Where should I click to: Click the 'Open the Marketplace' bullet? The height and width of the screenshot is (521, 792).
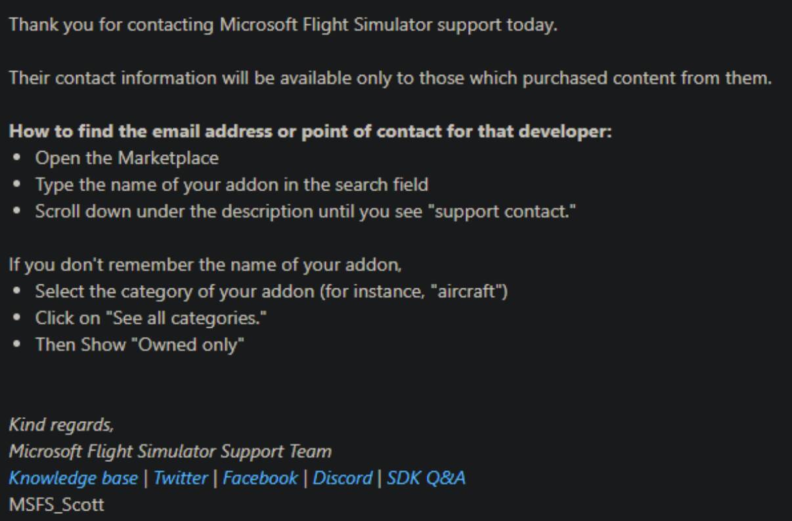tap(127, 158)
